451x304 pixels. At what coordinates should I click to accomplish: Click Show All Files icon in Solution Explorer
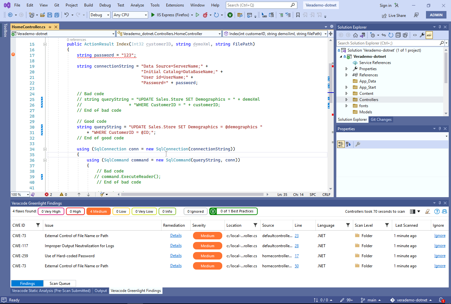coord(405,35)
